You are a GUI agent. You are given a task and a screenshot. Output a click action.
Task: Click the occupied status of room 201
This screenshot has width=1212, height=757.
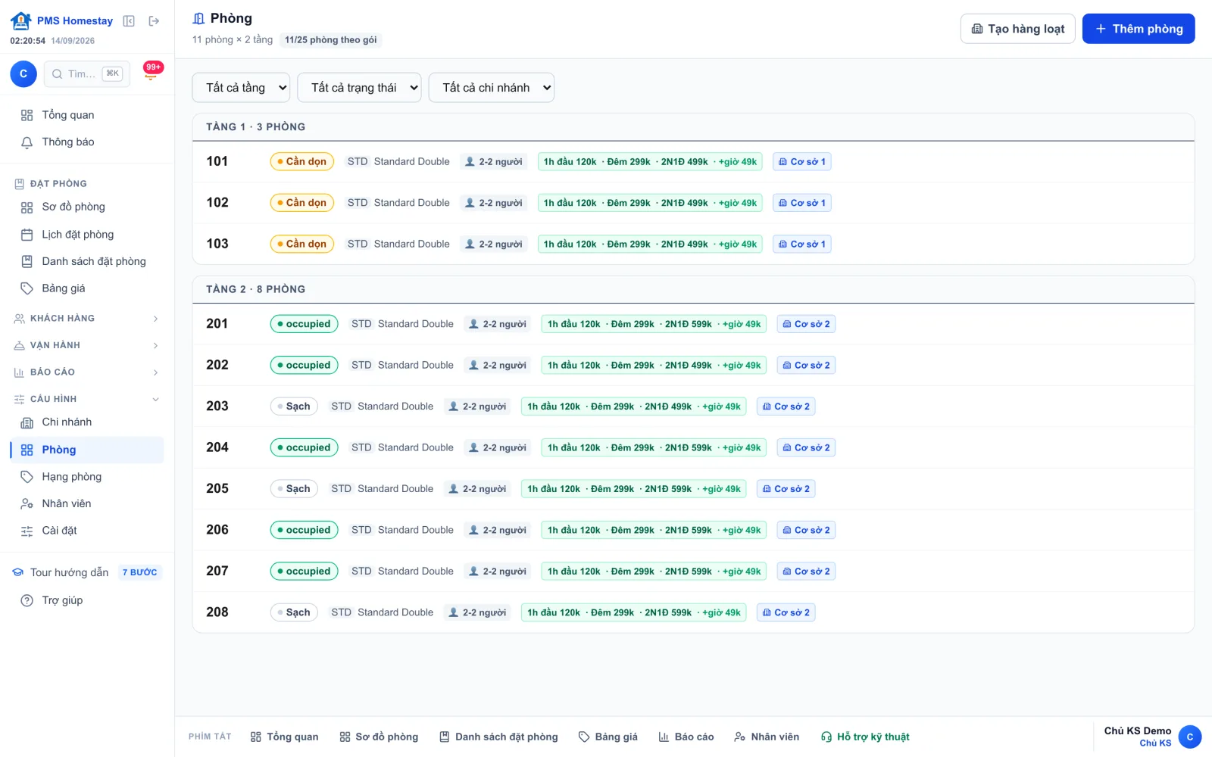(304, 324)
